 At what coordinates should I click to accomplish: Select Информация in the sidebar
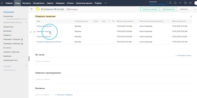pyautogui.click(x=9, y=12)
